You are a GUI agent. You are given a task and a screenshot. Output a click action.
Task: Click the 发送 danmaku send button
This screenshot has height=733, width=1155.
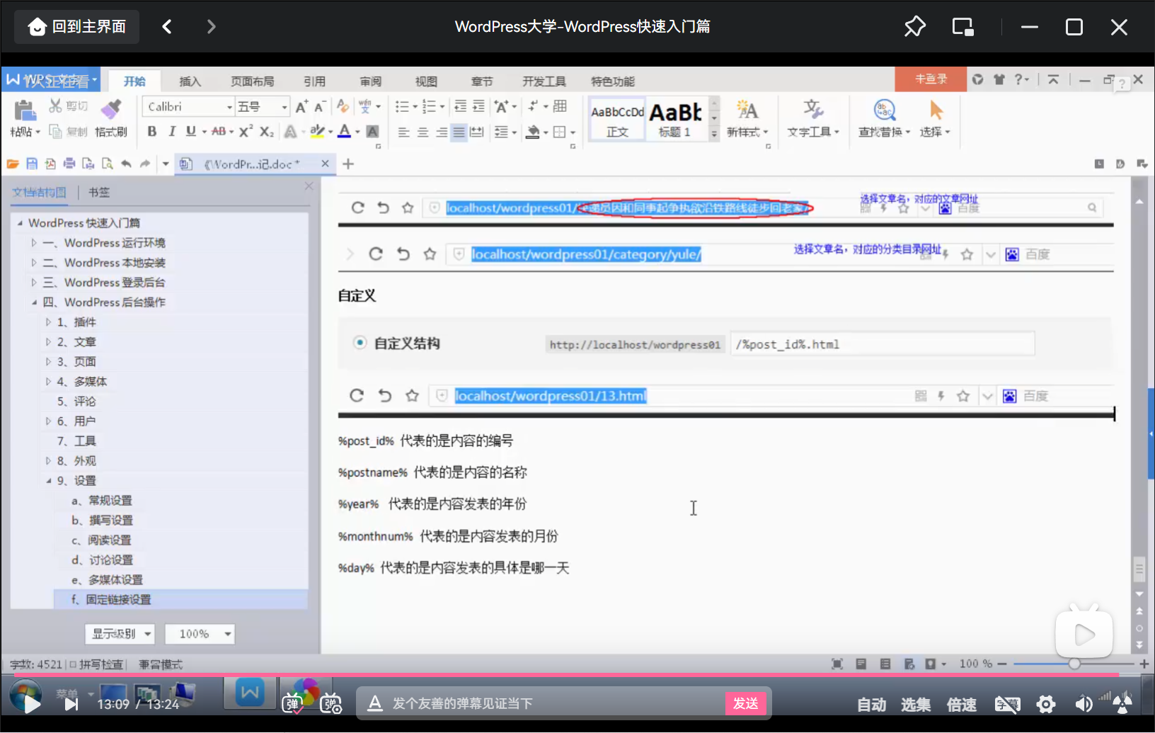point(745,703)
